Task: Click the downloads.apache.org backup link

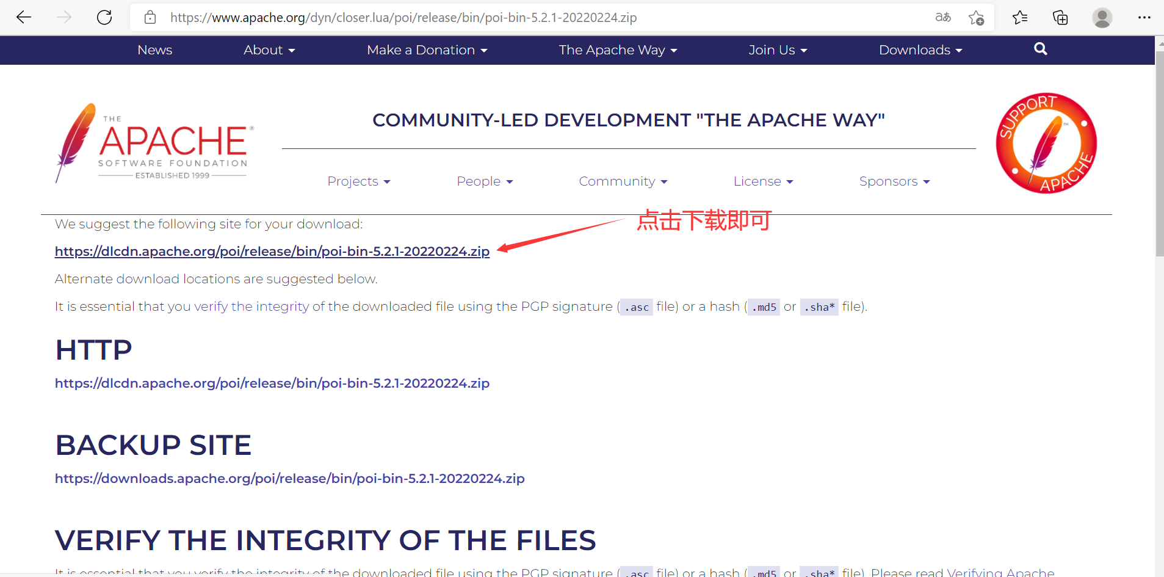Action: (x=289, y=479)
